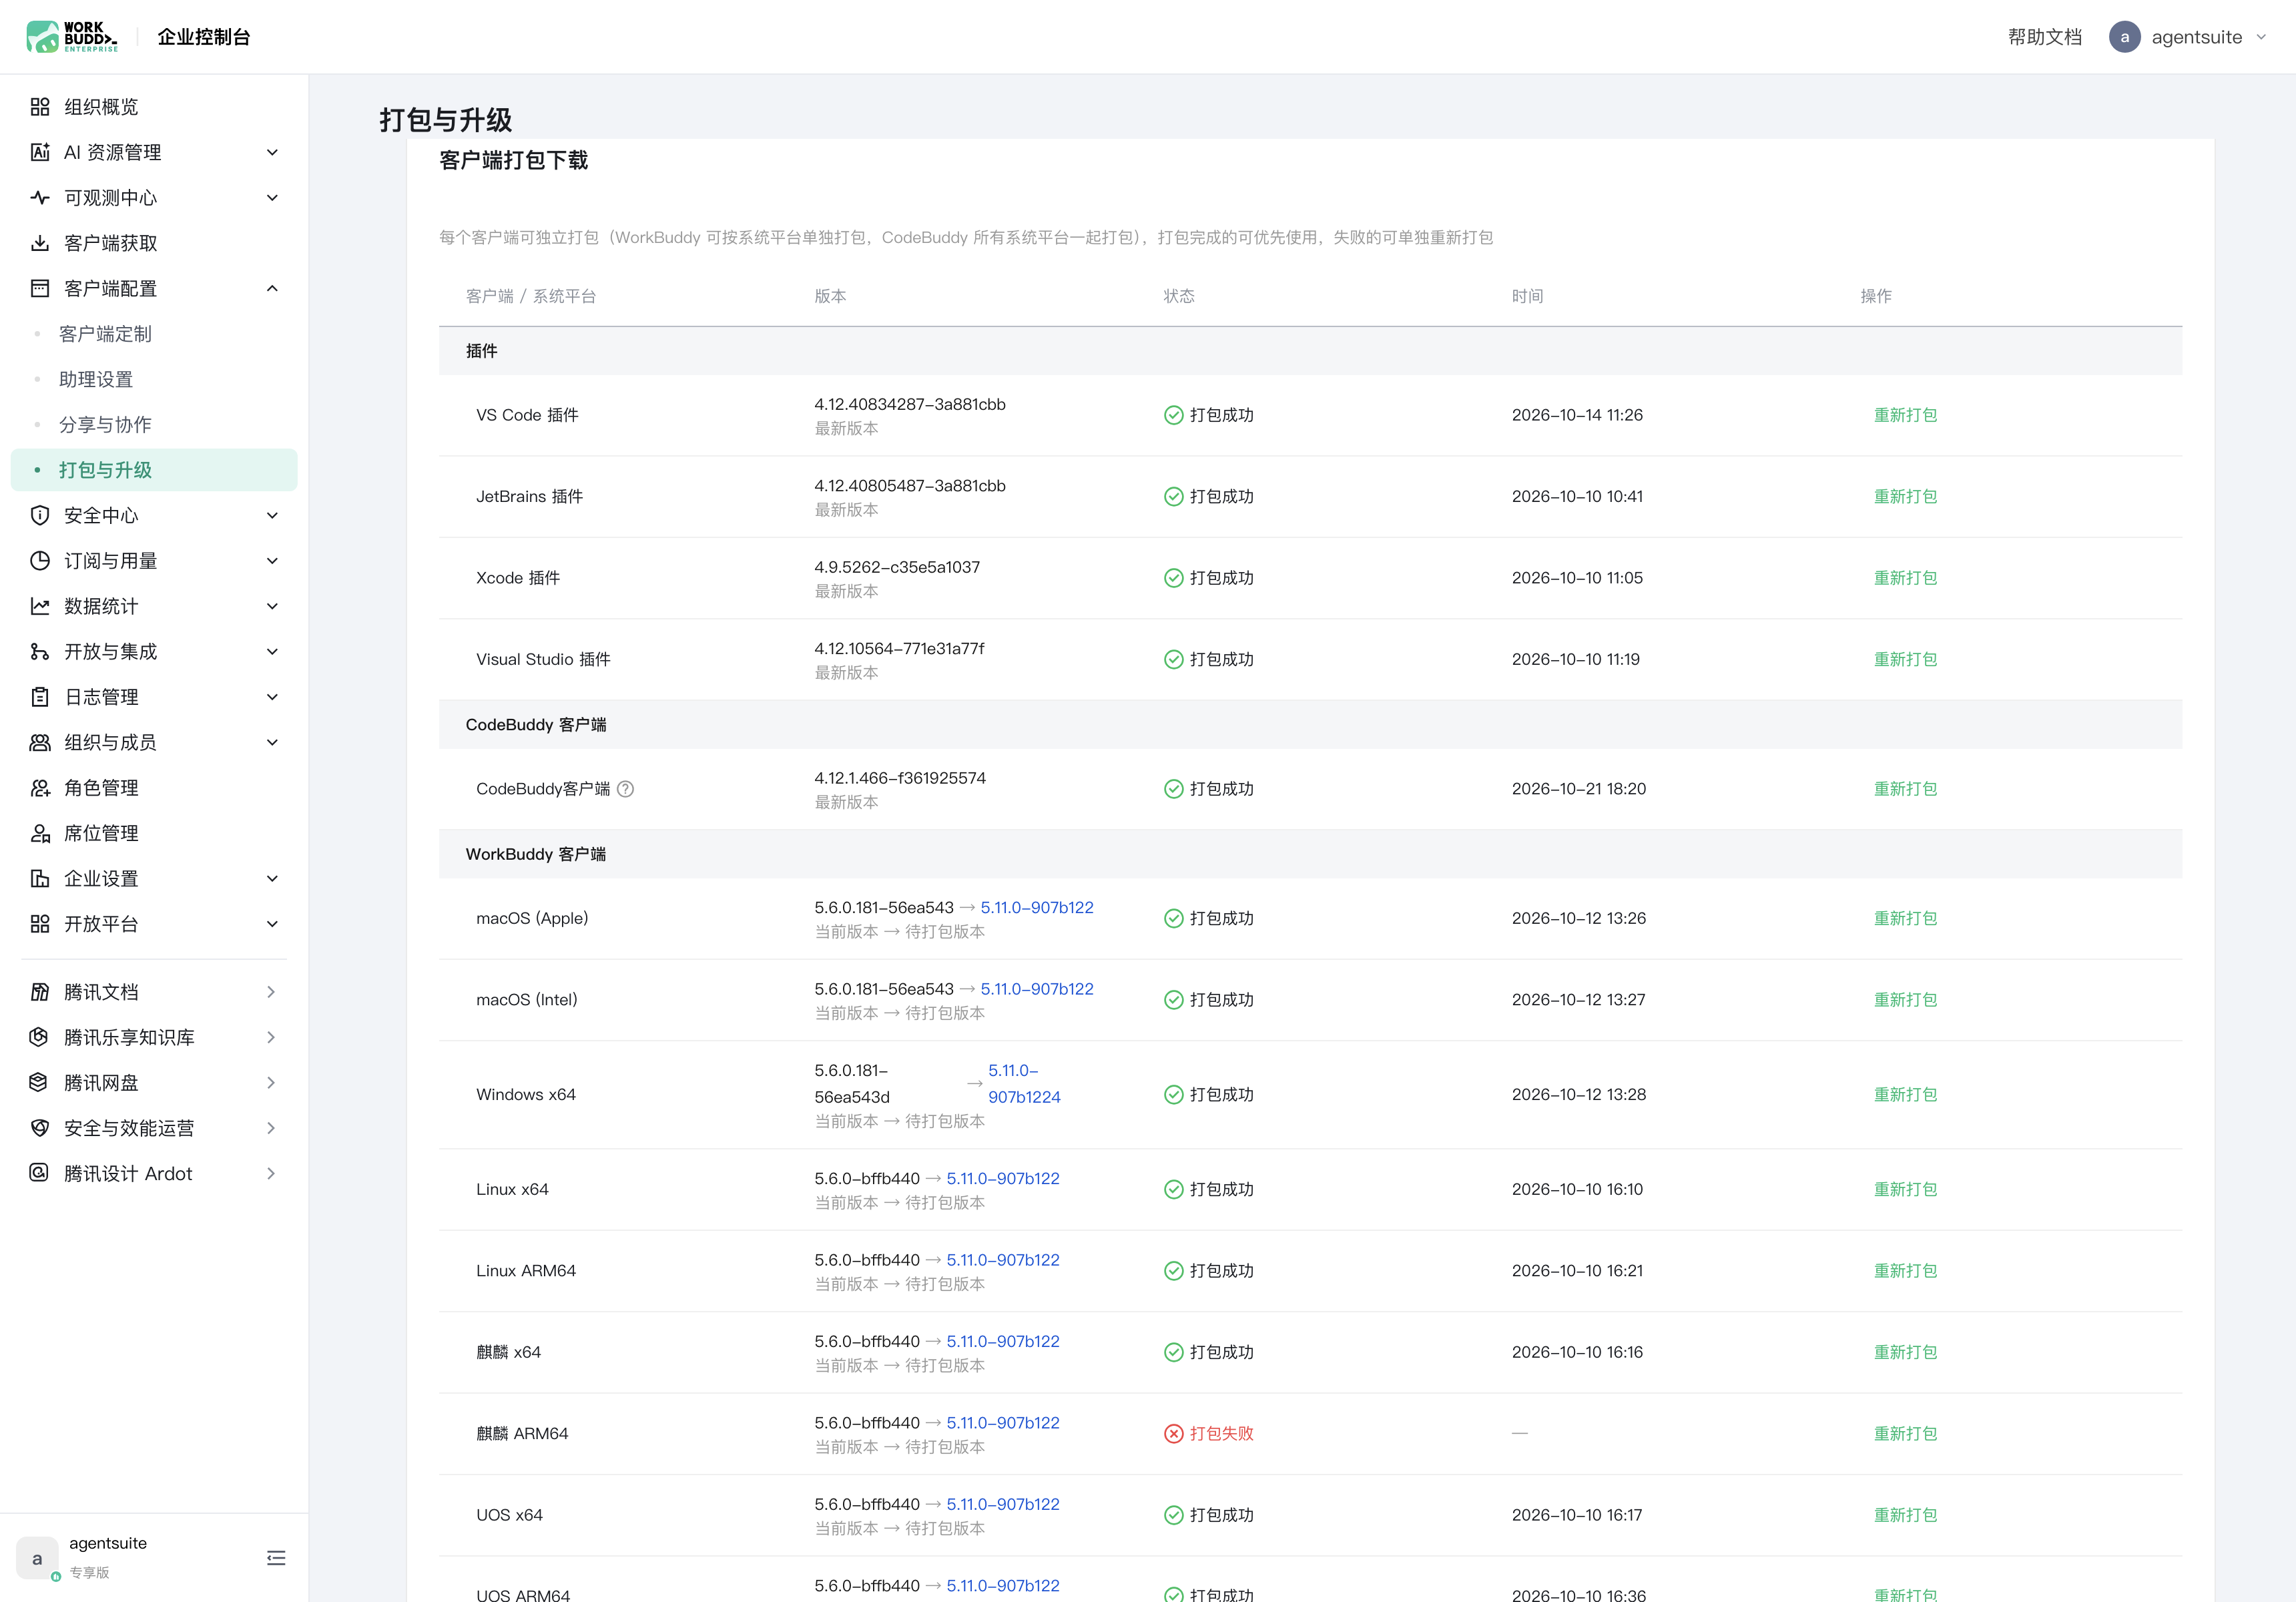Open the 帮助文档 link
The height and width of the screenshot is (1602, 2296).
coord(2044,37)
